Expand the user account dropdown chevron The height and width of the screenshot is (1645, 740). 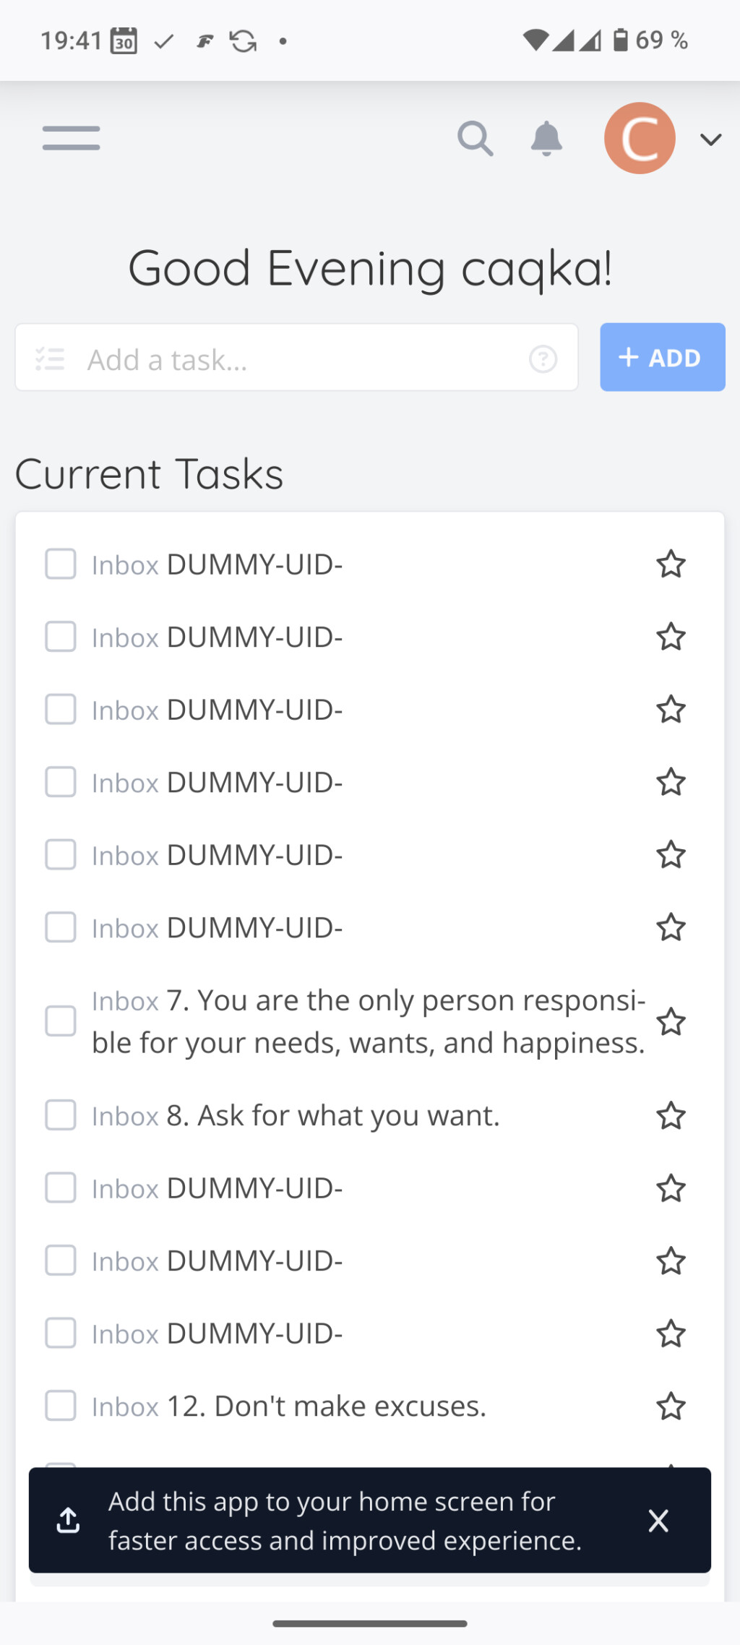[711, 139]
